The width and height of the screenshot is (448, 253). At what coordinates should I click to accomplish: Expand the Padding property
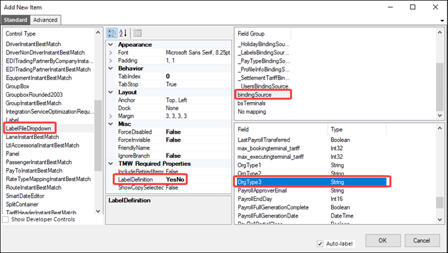[111, 61]
